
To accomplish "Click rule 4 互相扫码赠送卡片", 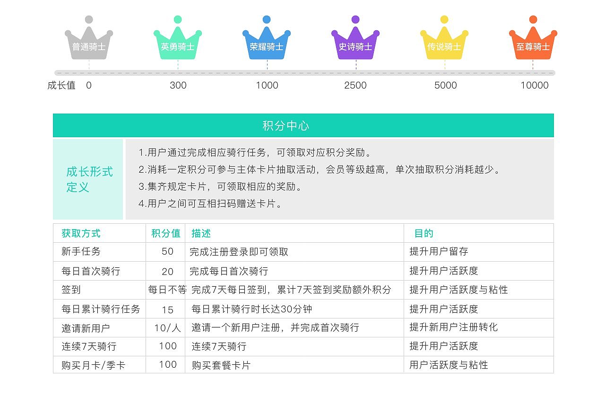I will (210, 204).
